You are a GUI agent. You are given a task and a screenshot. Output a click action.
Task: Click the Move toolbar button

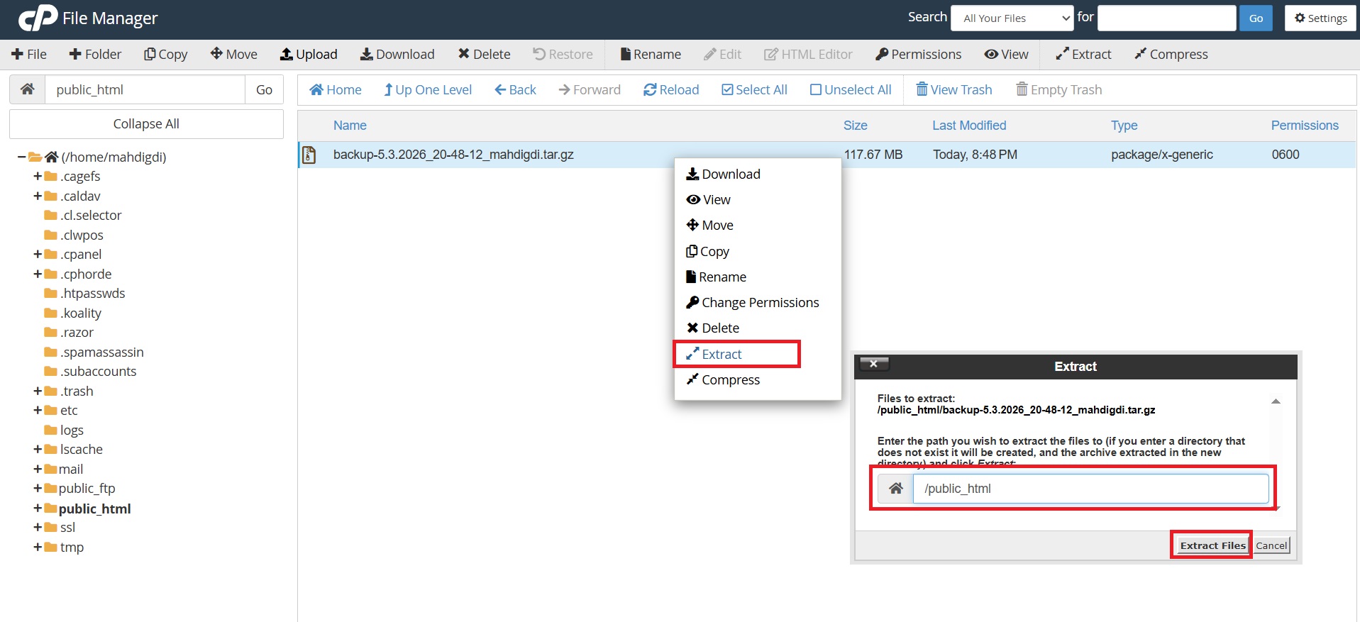[x=234, y=55]
